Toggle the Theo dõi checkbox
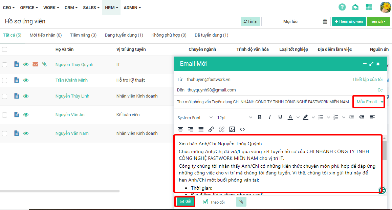This screenshot has width=392, height=210. point(205,202)
